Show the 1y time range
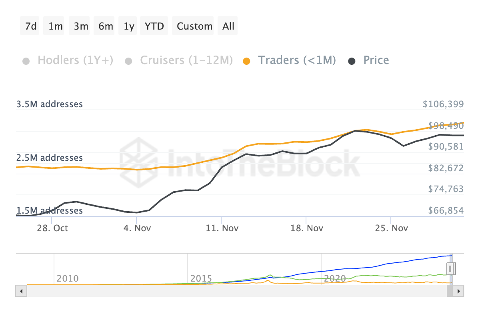The width and height of the screenshot is (480, 320). (x=129, y=26)
